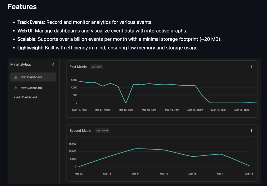This screenshot has width=267, height=186.
Task: Click the New Dashboard bar chart icon
Action: [x=15, y=88]
